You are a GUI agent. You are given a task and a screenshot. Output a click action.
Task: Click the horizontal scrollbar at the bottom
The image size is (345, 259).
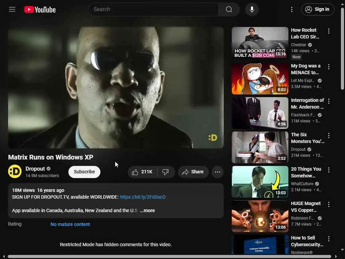pos(169,257)
